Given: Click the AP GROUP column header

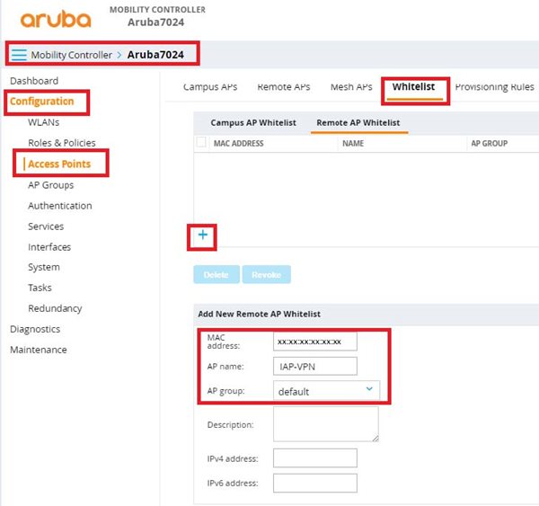Looking at the screenshot, I should pos(490,144).
